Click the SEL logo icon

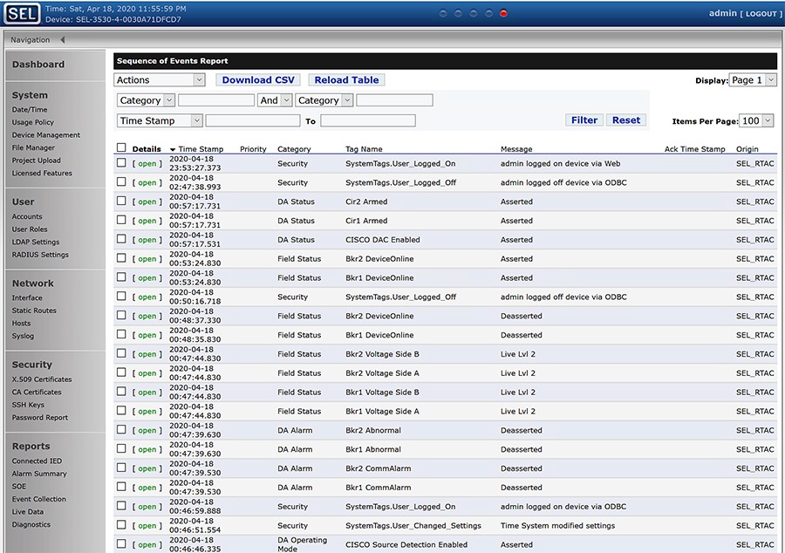click(x=22, y=13)
